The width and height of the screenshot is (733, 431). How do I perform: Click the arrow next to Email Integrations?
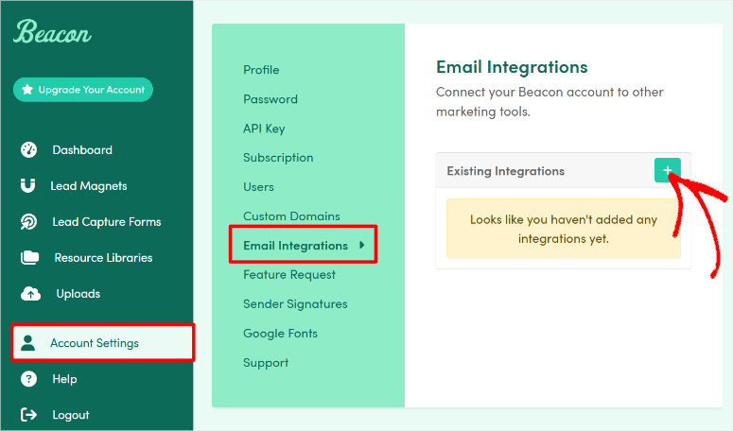tap(362, 245)
